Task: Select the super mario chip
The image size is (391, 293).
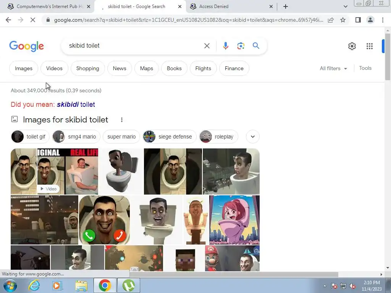Action: tap(121, 137)
